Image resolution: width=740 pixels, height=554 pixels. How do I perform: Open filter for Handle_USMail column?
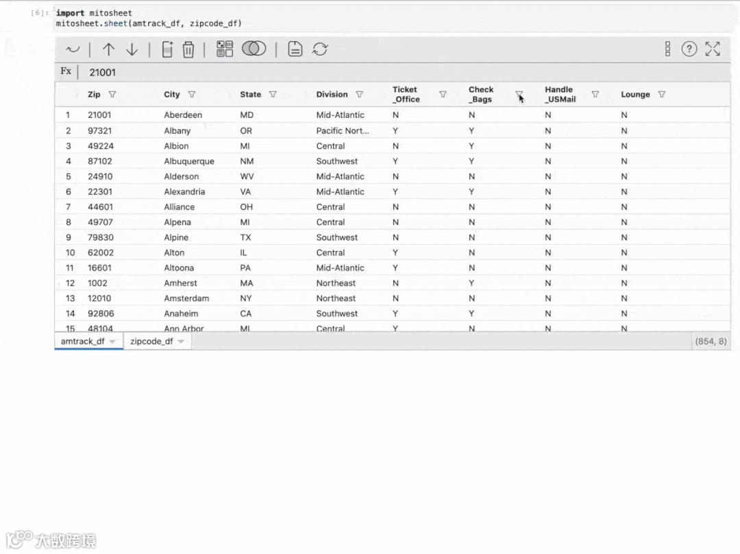coord(595,95)
